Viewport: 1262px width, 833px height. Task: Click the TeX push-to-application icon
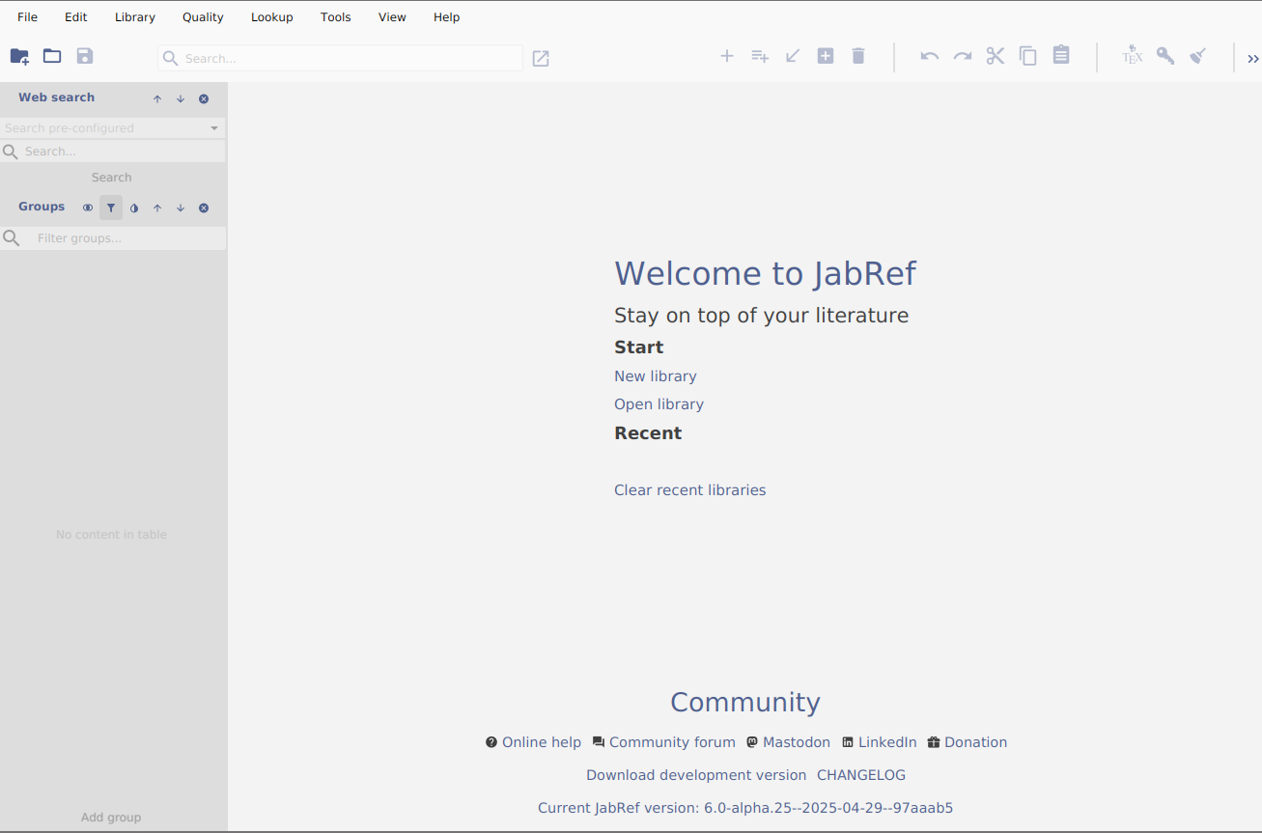pos(1133,55)
